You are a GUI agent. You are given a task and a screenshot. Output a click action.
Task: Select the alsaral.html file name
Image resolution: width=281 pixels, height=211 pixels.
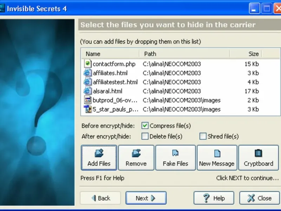pyautogui.click(x=107, y=91)
